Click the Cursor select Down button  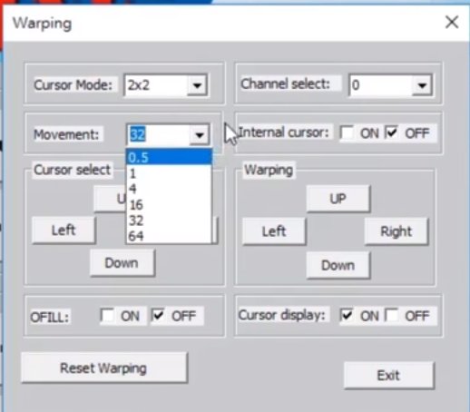122,263
